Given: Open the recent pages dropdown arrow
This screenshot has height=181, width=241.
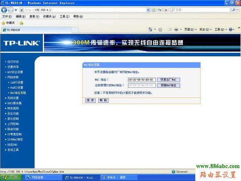Looking at the screenshot, I should [x=16, y=10].
